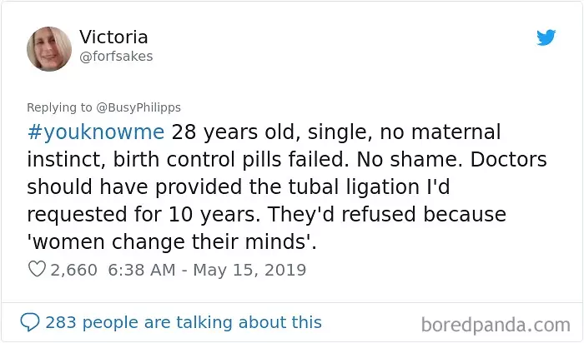584x343 pixels.
Task: Click the blue Twitter bird logo
Action: point(546,37)
